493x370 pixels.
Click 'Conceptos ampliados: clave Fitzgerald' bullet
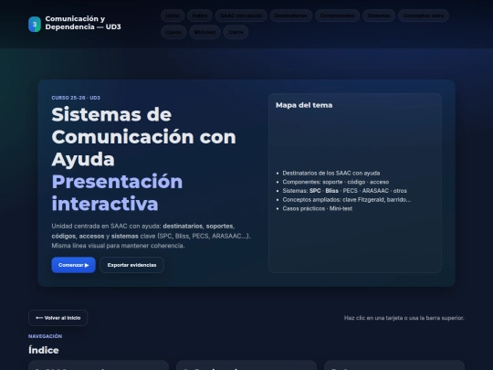(347, 199)
